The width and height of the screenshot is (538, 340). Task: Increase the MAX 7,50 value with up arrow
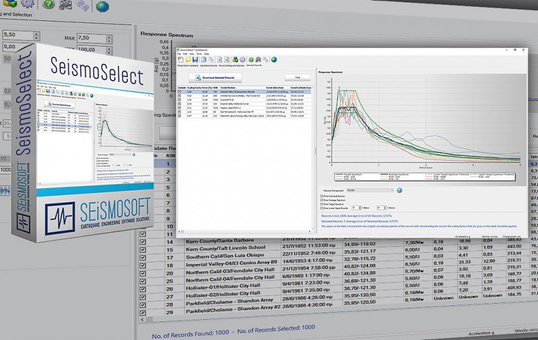pos(109,36)
